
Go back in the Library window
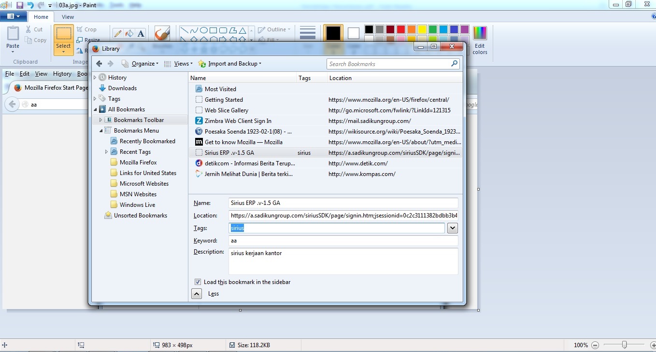coord(99,64)
